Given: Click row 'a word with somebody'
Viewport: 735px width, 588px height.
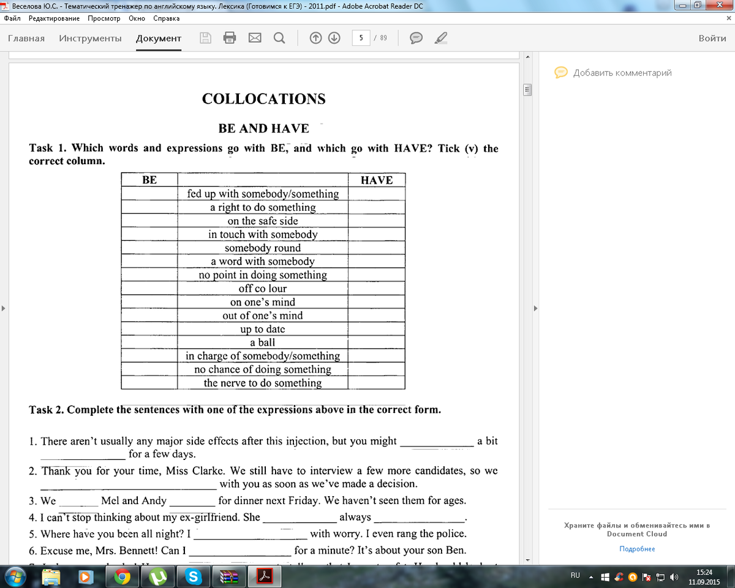Looking at the screenshot, I should click(x=263, y=261).
